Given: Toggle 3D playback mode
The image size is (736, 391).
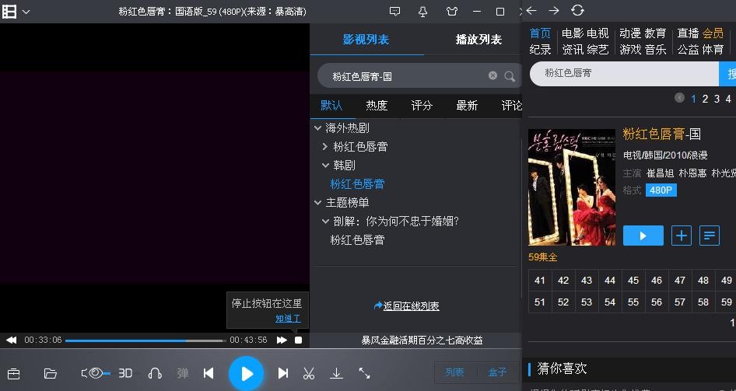Looking at the screenshot, I should click(125, 373).
